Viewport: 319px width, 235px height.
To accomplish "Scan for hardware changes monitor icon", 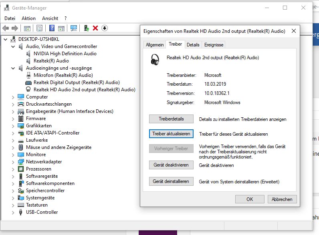I will 74,28.
